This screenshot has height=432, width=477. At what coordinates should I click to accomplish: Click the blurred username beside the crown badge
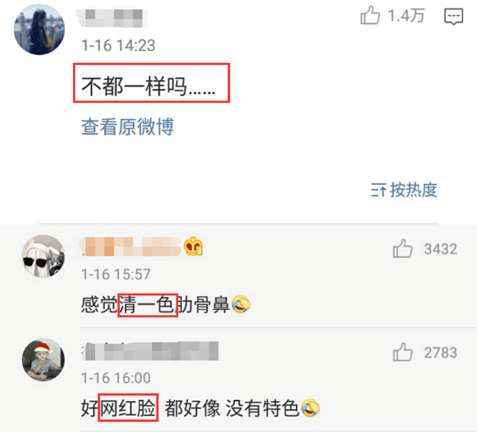pyautogui.click(x=130, y=247)
